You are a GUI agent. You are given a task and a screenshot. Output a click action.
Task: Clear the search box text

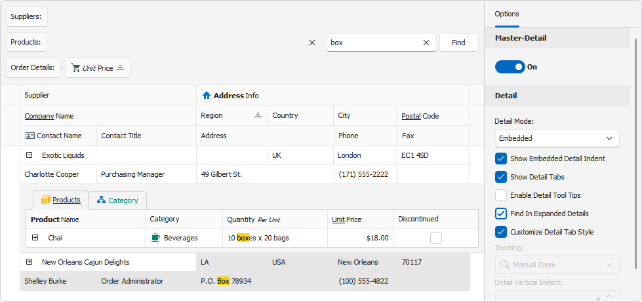[426, 43]
